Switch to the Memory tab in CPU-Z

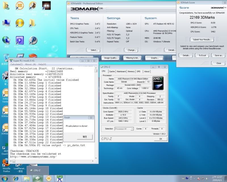[131, 71]
